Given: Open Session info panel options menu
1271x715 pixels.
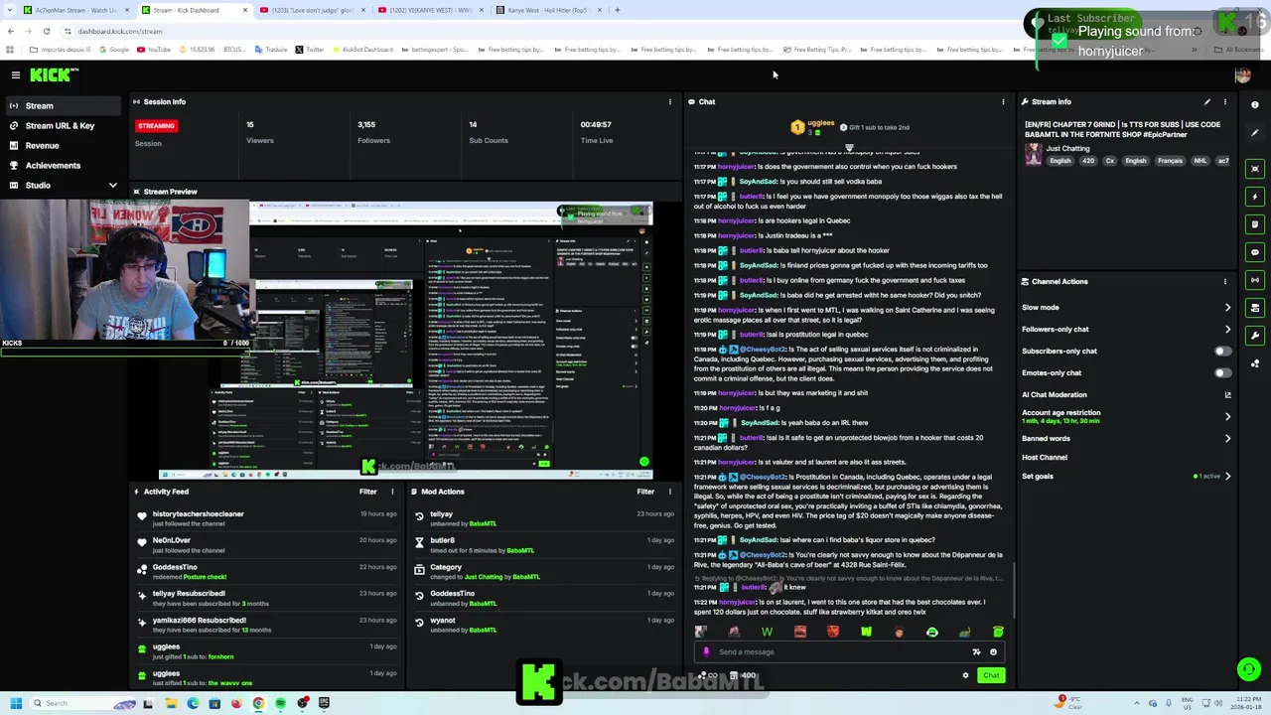Looking at the screenshot, I should (670, 101).
